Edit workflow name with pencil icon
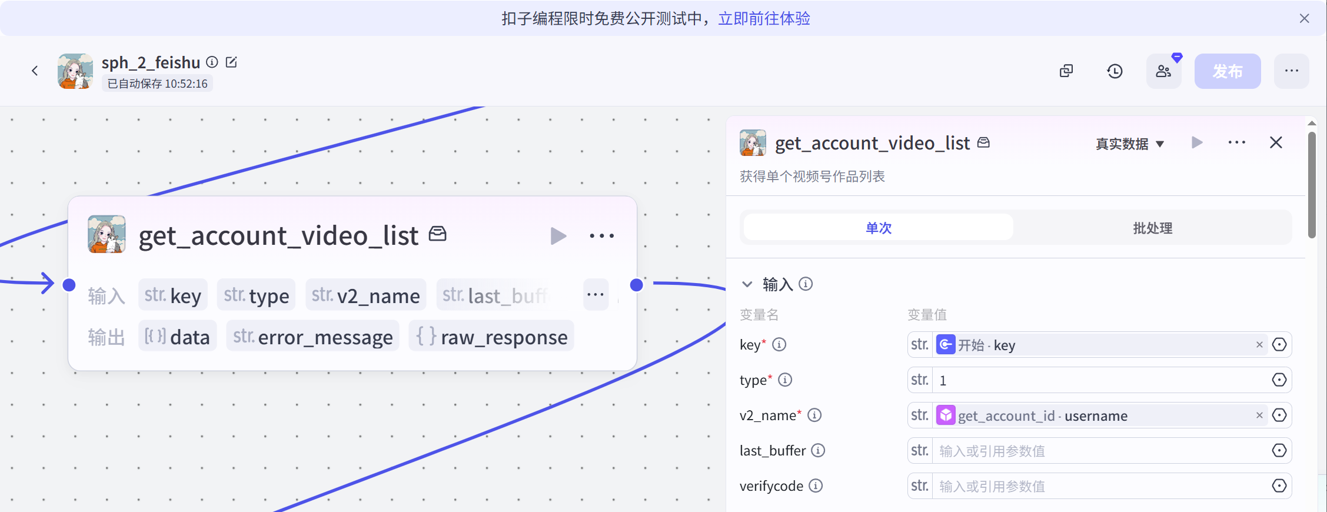This screenshot has width=1327, height=512. pos(232,62)
